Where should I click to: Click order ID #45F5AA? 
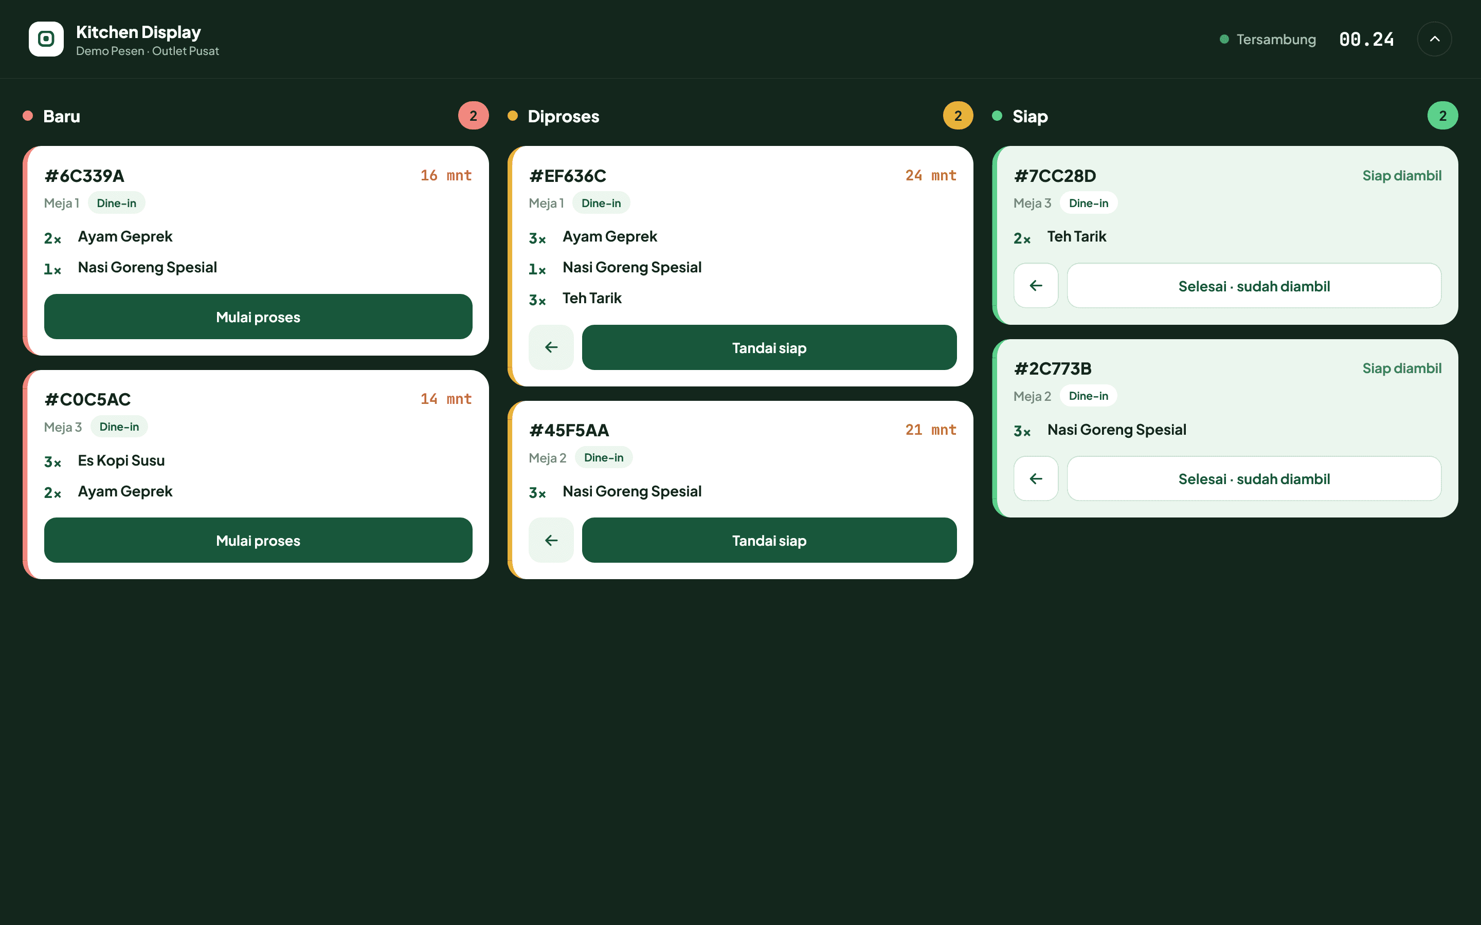[x=569, y=430]
